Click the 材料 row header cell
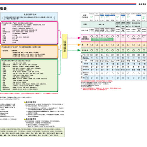The width and height of the screenshot is (147, 147). point(85,24)
